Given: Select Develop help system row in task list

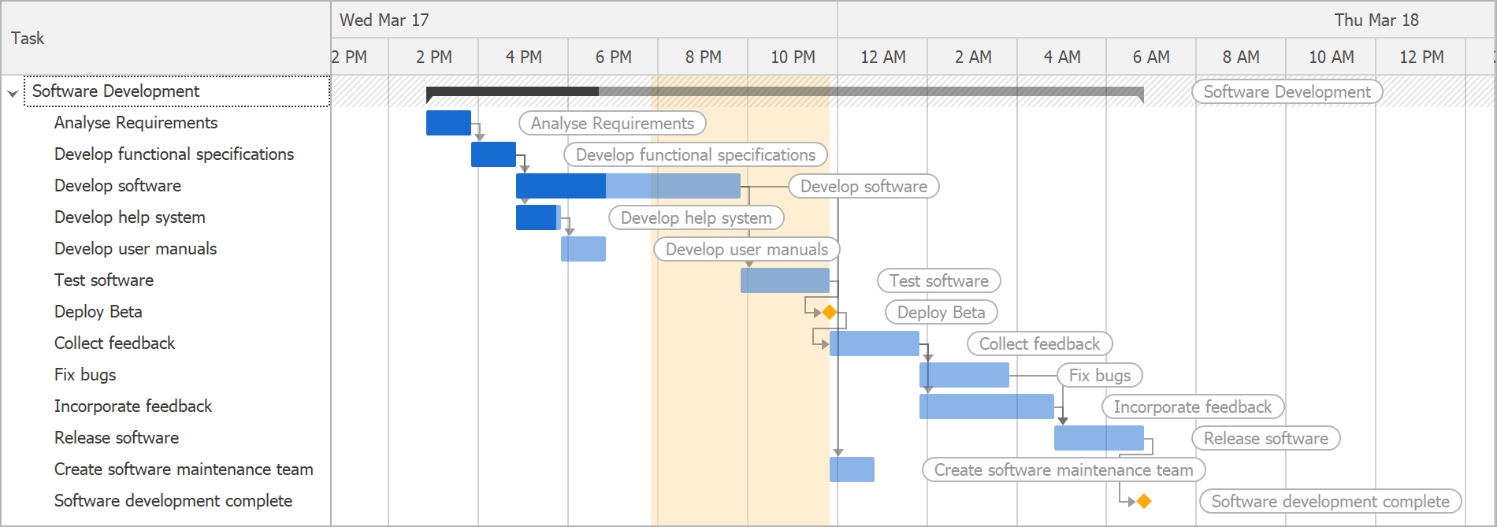Looking at the screenshot, I should pyautogui.click(x=130, y=217).
